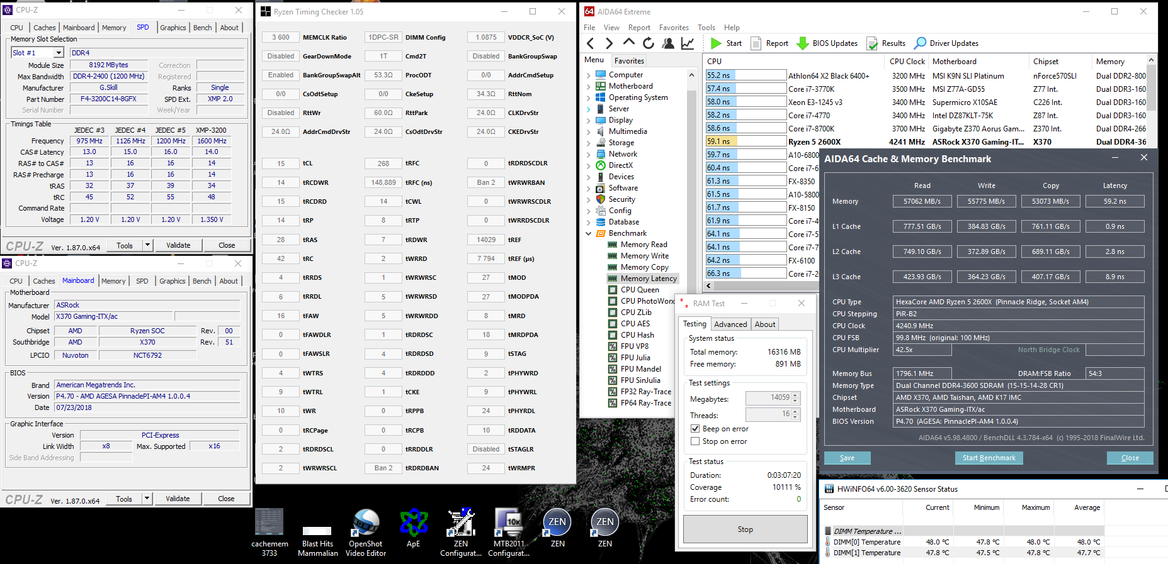Open ApE desktop icon
This screenshot has width=1168, height=564.
(x=413, y=528)
